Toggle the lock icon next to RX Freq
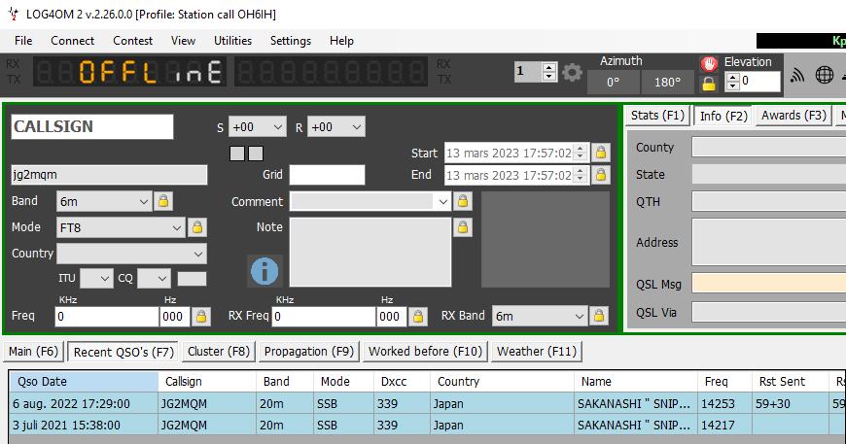The width and height of the screenshot is (846, 444). (417, 317)
